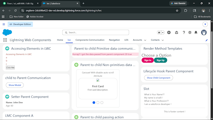Open the Chrome profile avatar
Image resolution: width=213 pixels, height=120 pixels.
pos(203,11)
